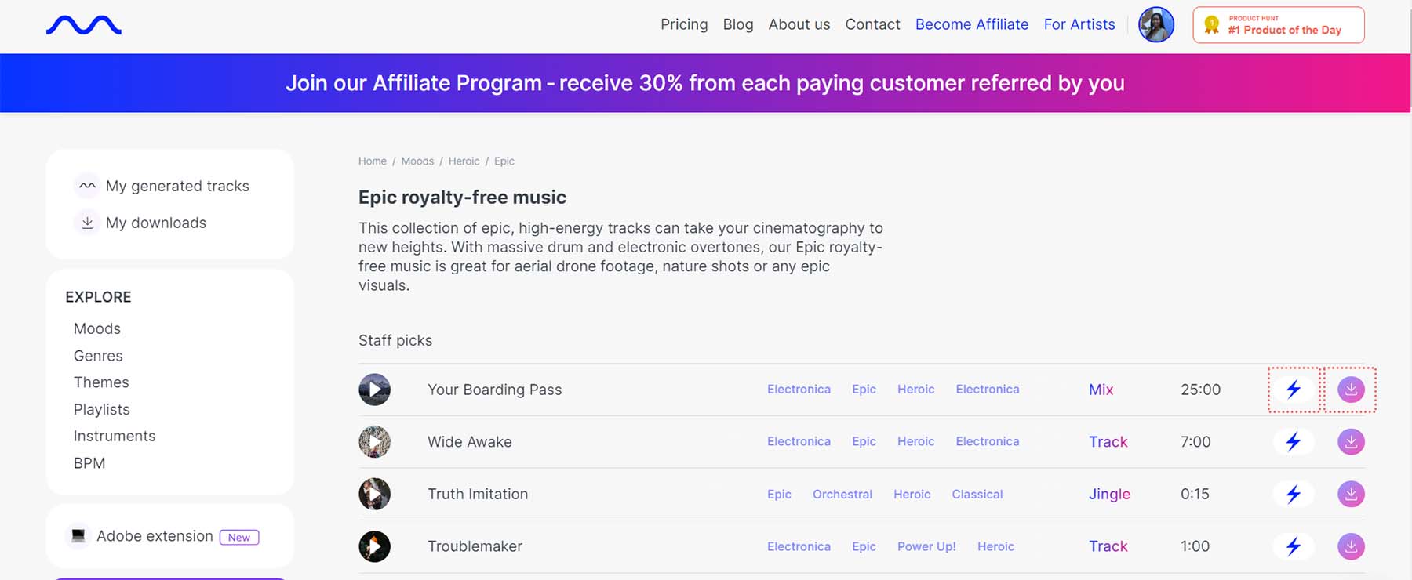
Task: Go to My downloads
Action: pos(156,223)
